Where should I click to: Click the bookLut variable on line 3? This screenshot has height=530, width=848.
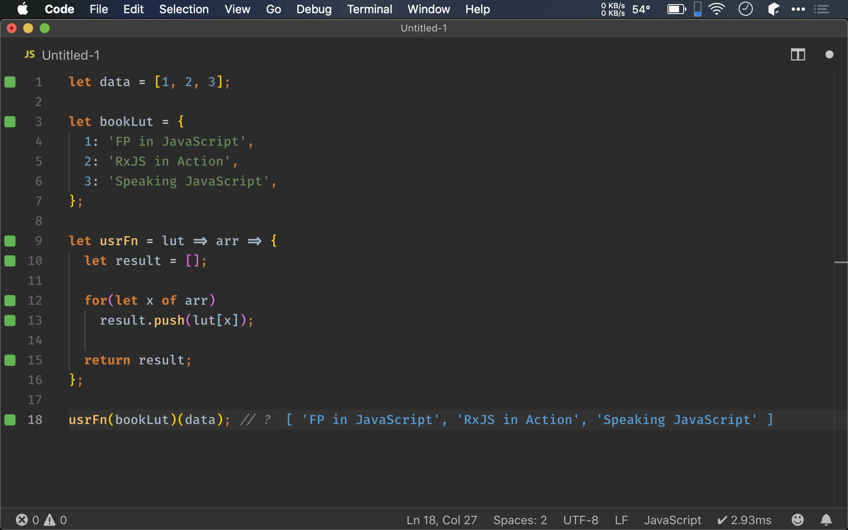pyautogui.click(x=126, y=122)
